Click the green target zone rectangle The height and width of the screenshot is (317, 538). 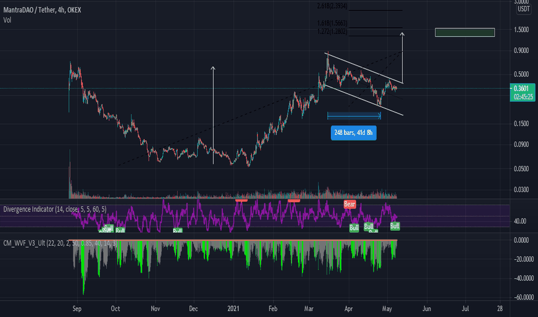(x=465, y=32)
